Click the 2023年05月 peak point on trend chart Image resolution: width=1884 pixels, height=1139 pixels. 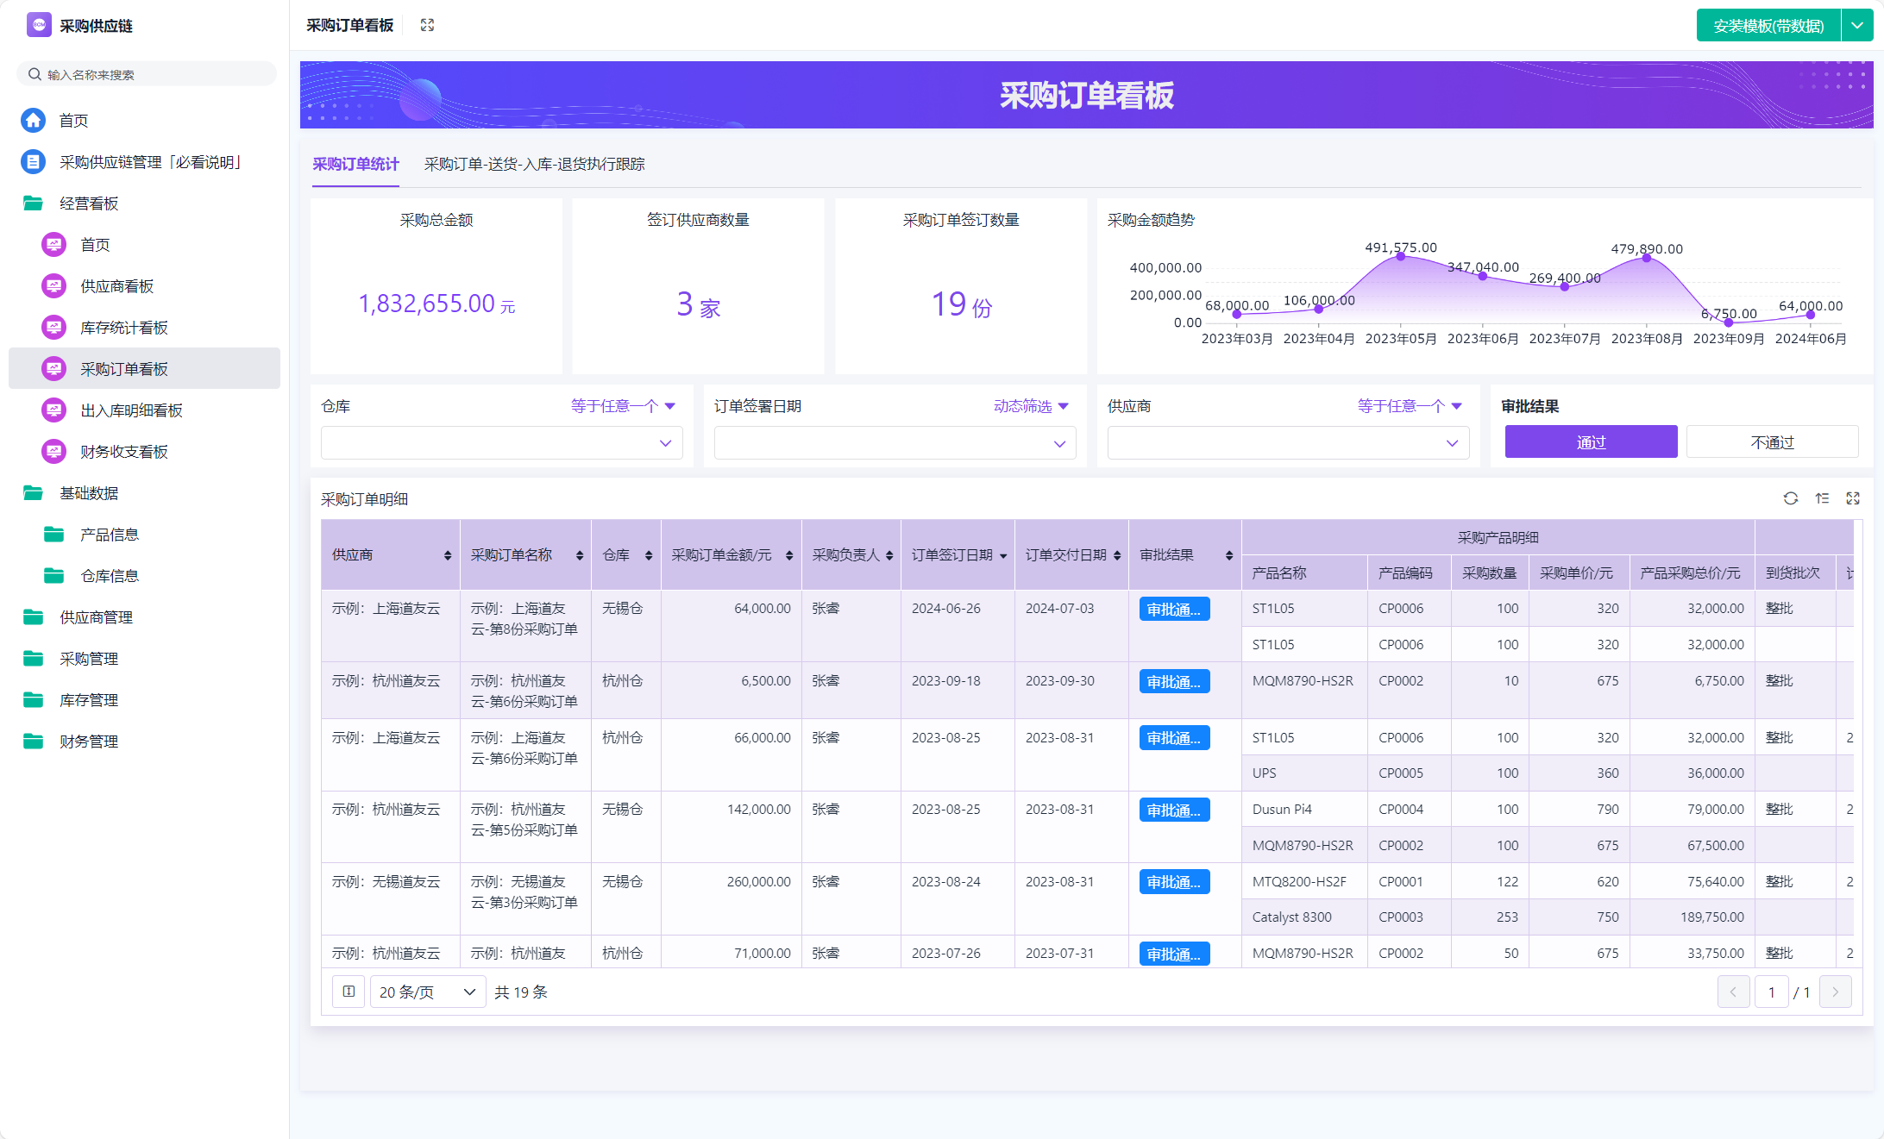coord(1401,257)
